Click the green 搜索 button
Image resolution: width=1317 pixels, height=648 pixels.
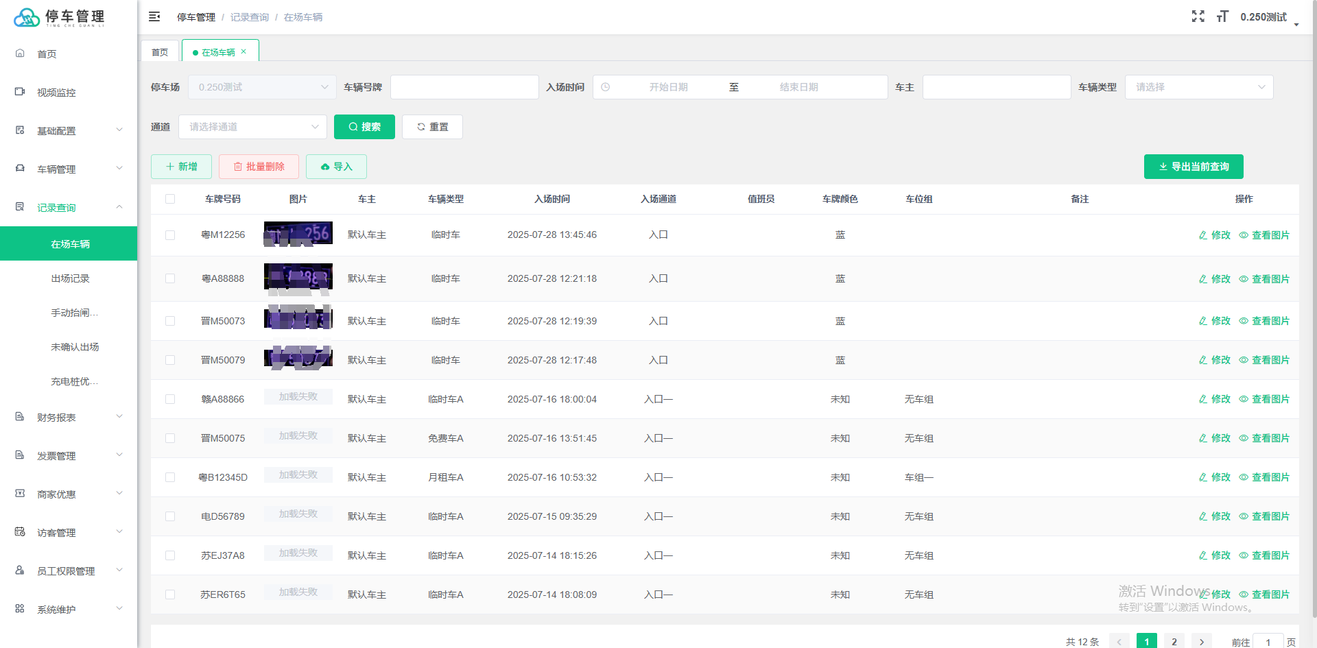tap(364, 127)
